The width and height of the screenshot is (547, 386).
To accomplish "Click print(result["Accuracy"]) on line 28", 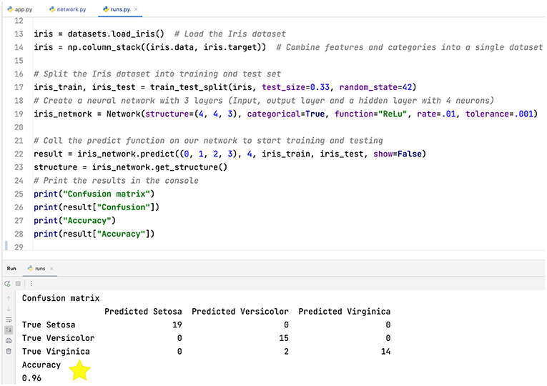I will [x=94, y=234].
